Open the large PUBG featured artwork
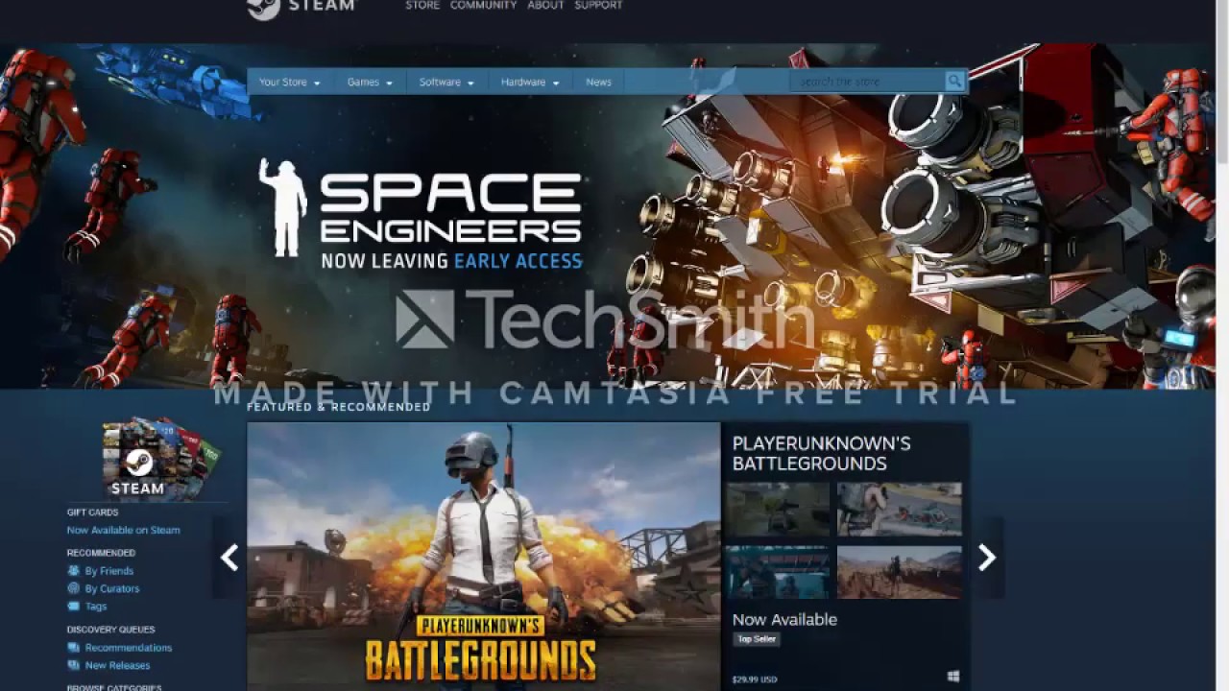The height and width of the screenshot is (691, 1229). tap(484, 557)
